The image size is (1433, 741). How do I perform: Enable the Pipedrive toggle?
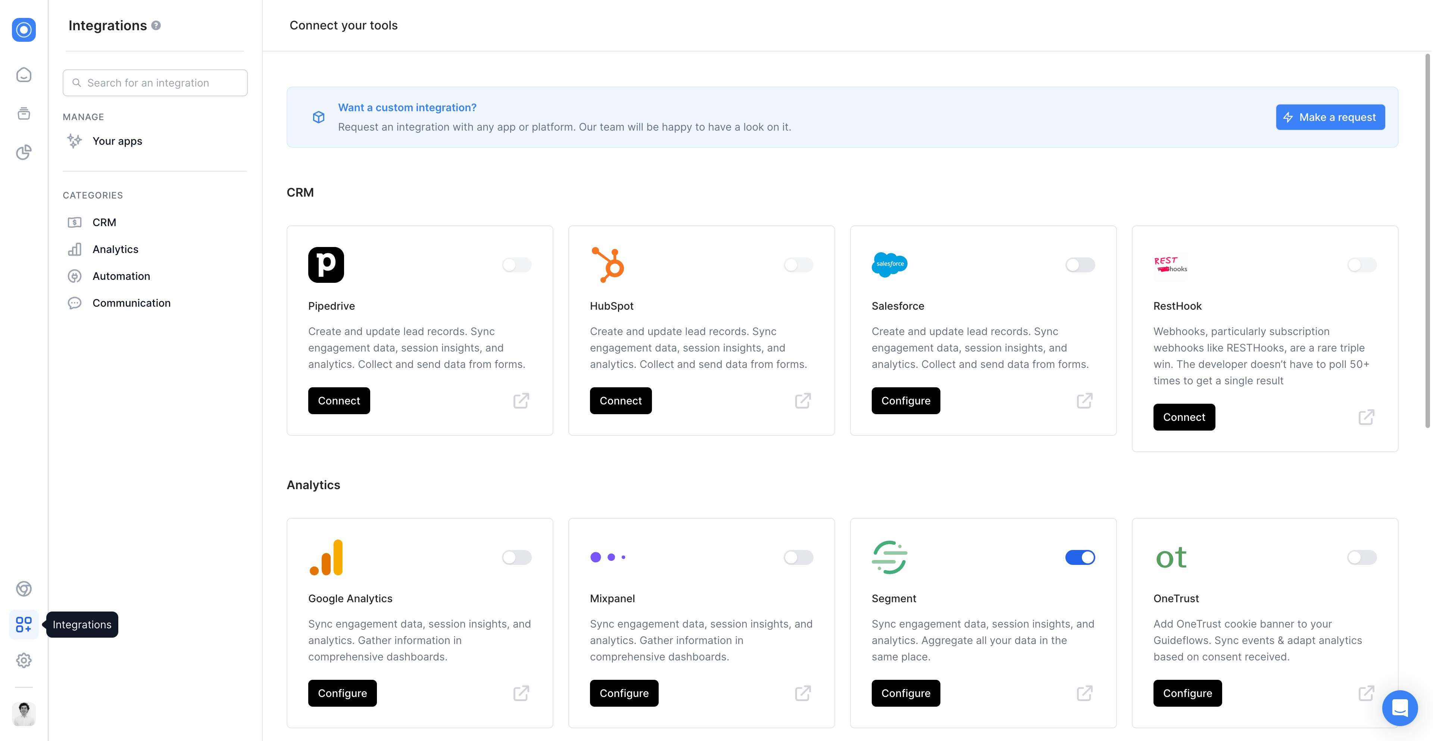point(516,265)
